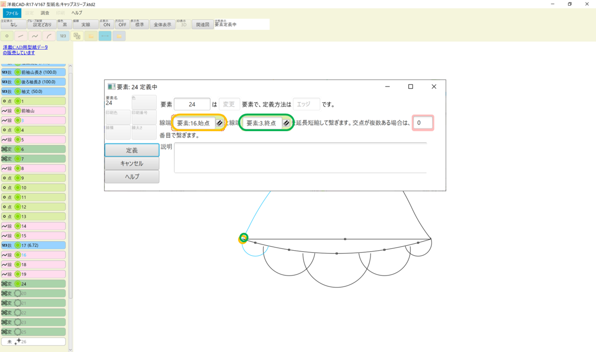Select the arc tool
Image resolution: width=596 pixels, height=352 pixels.
tap(48, 36)
